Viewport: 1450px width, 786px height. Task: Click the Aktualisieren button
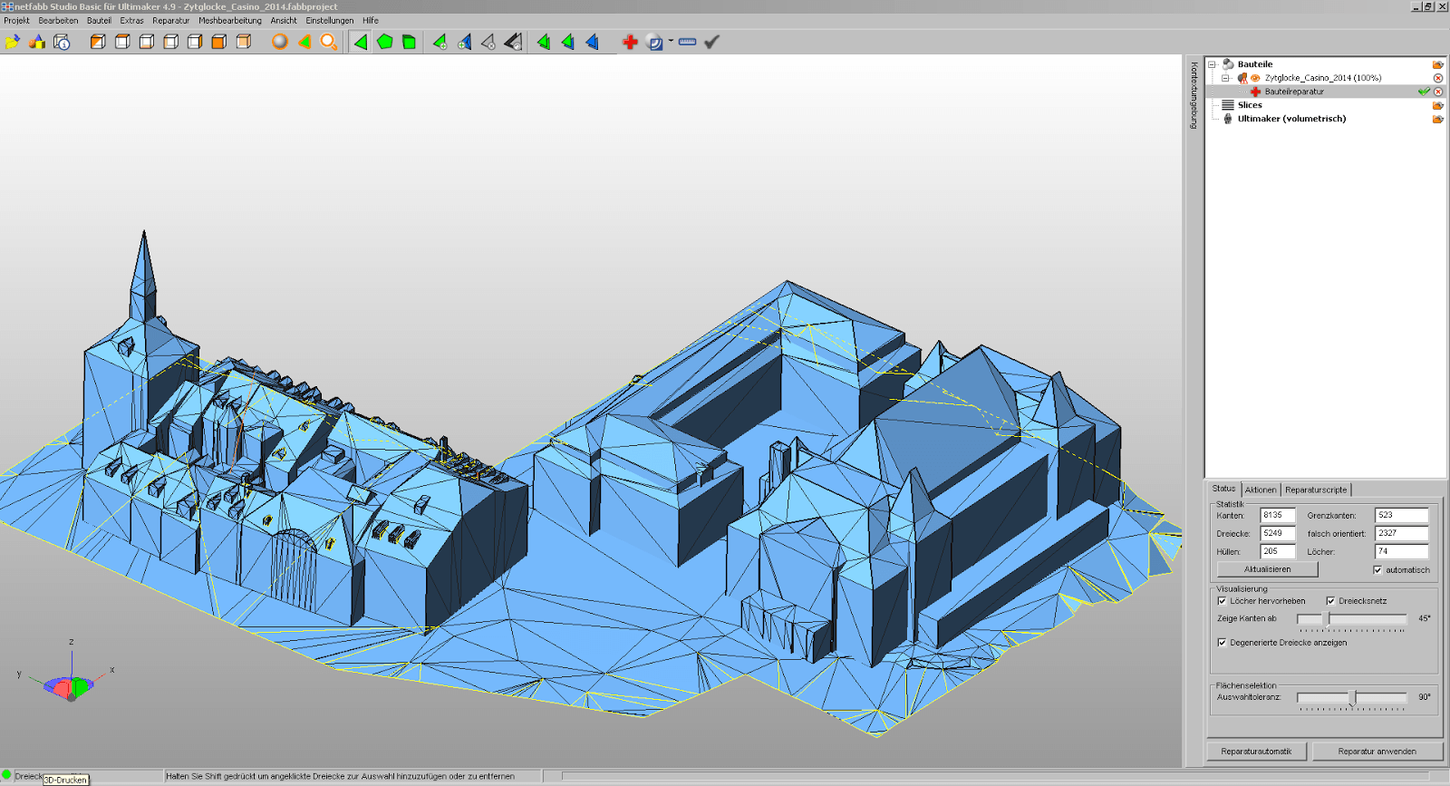click(x=1267, y=569)
